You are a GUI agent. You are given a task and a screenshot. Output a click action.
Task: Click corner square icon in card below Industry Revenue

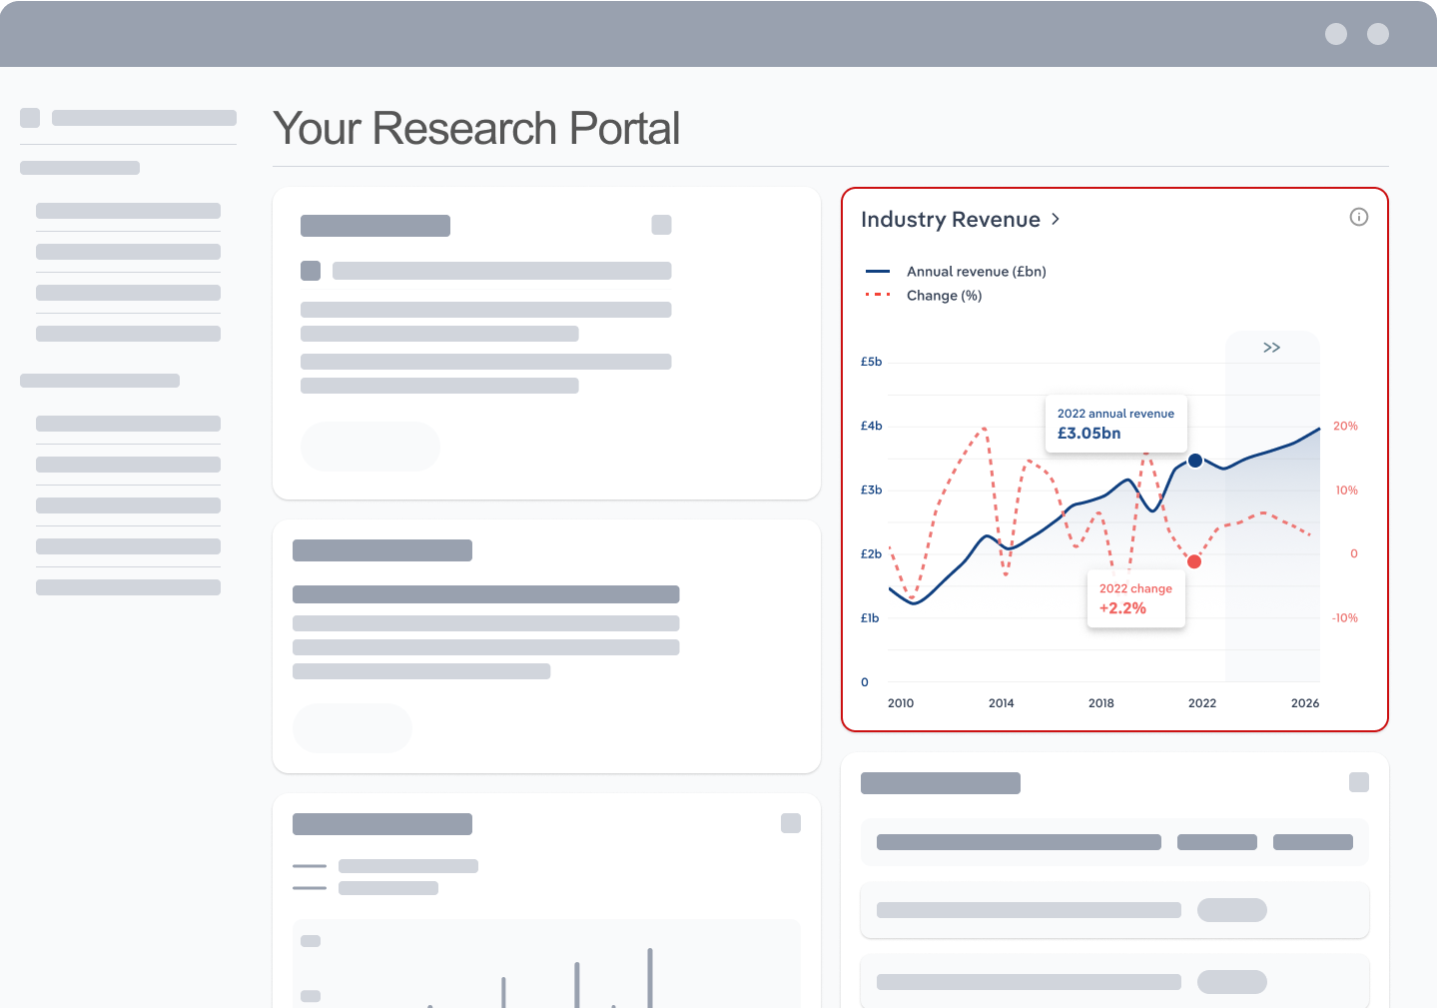tap(1358, 782)
